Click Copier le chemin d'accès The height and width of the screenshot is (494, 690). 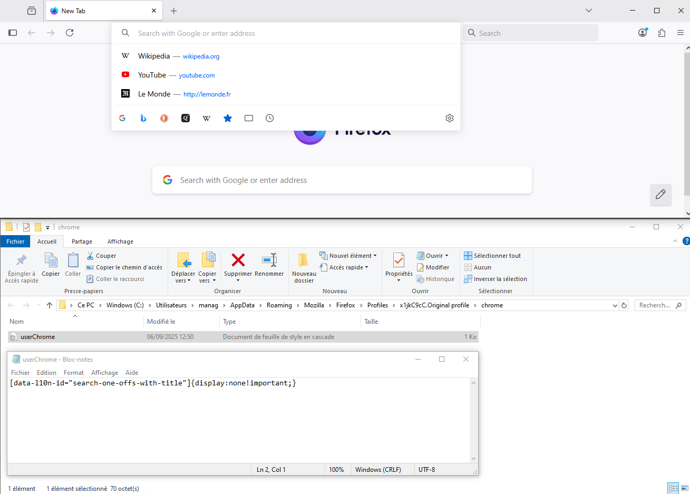[124, 267]
